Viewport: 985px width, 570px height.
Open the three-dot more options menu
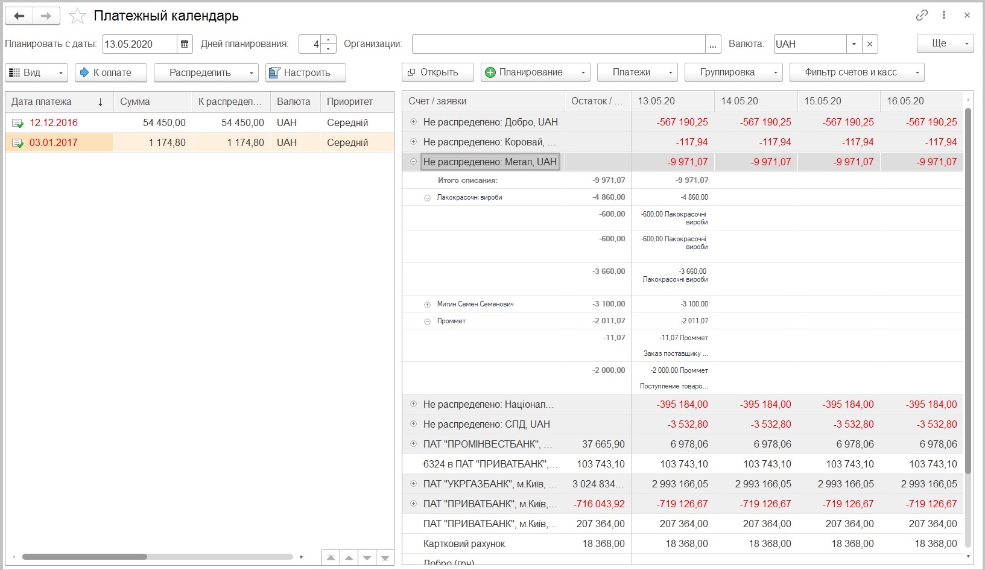pos(944,16)
